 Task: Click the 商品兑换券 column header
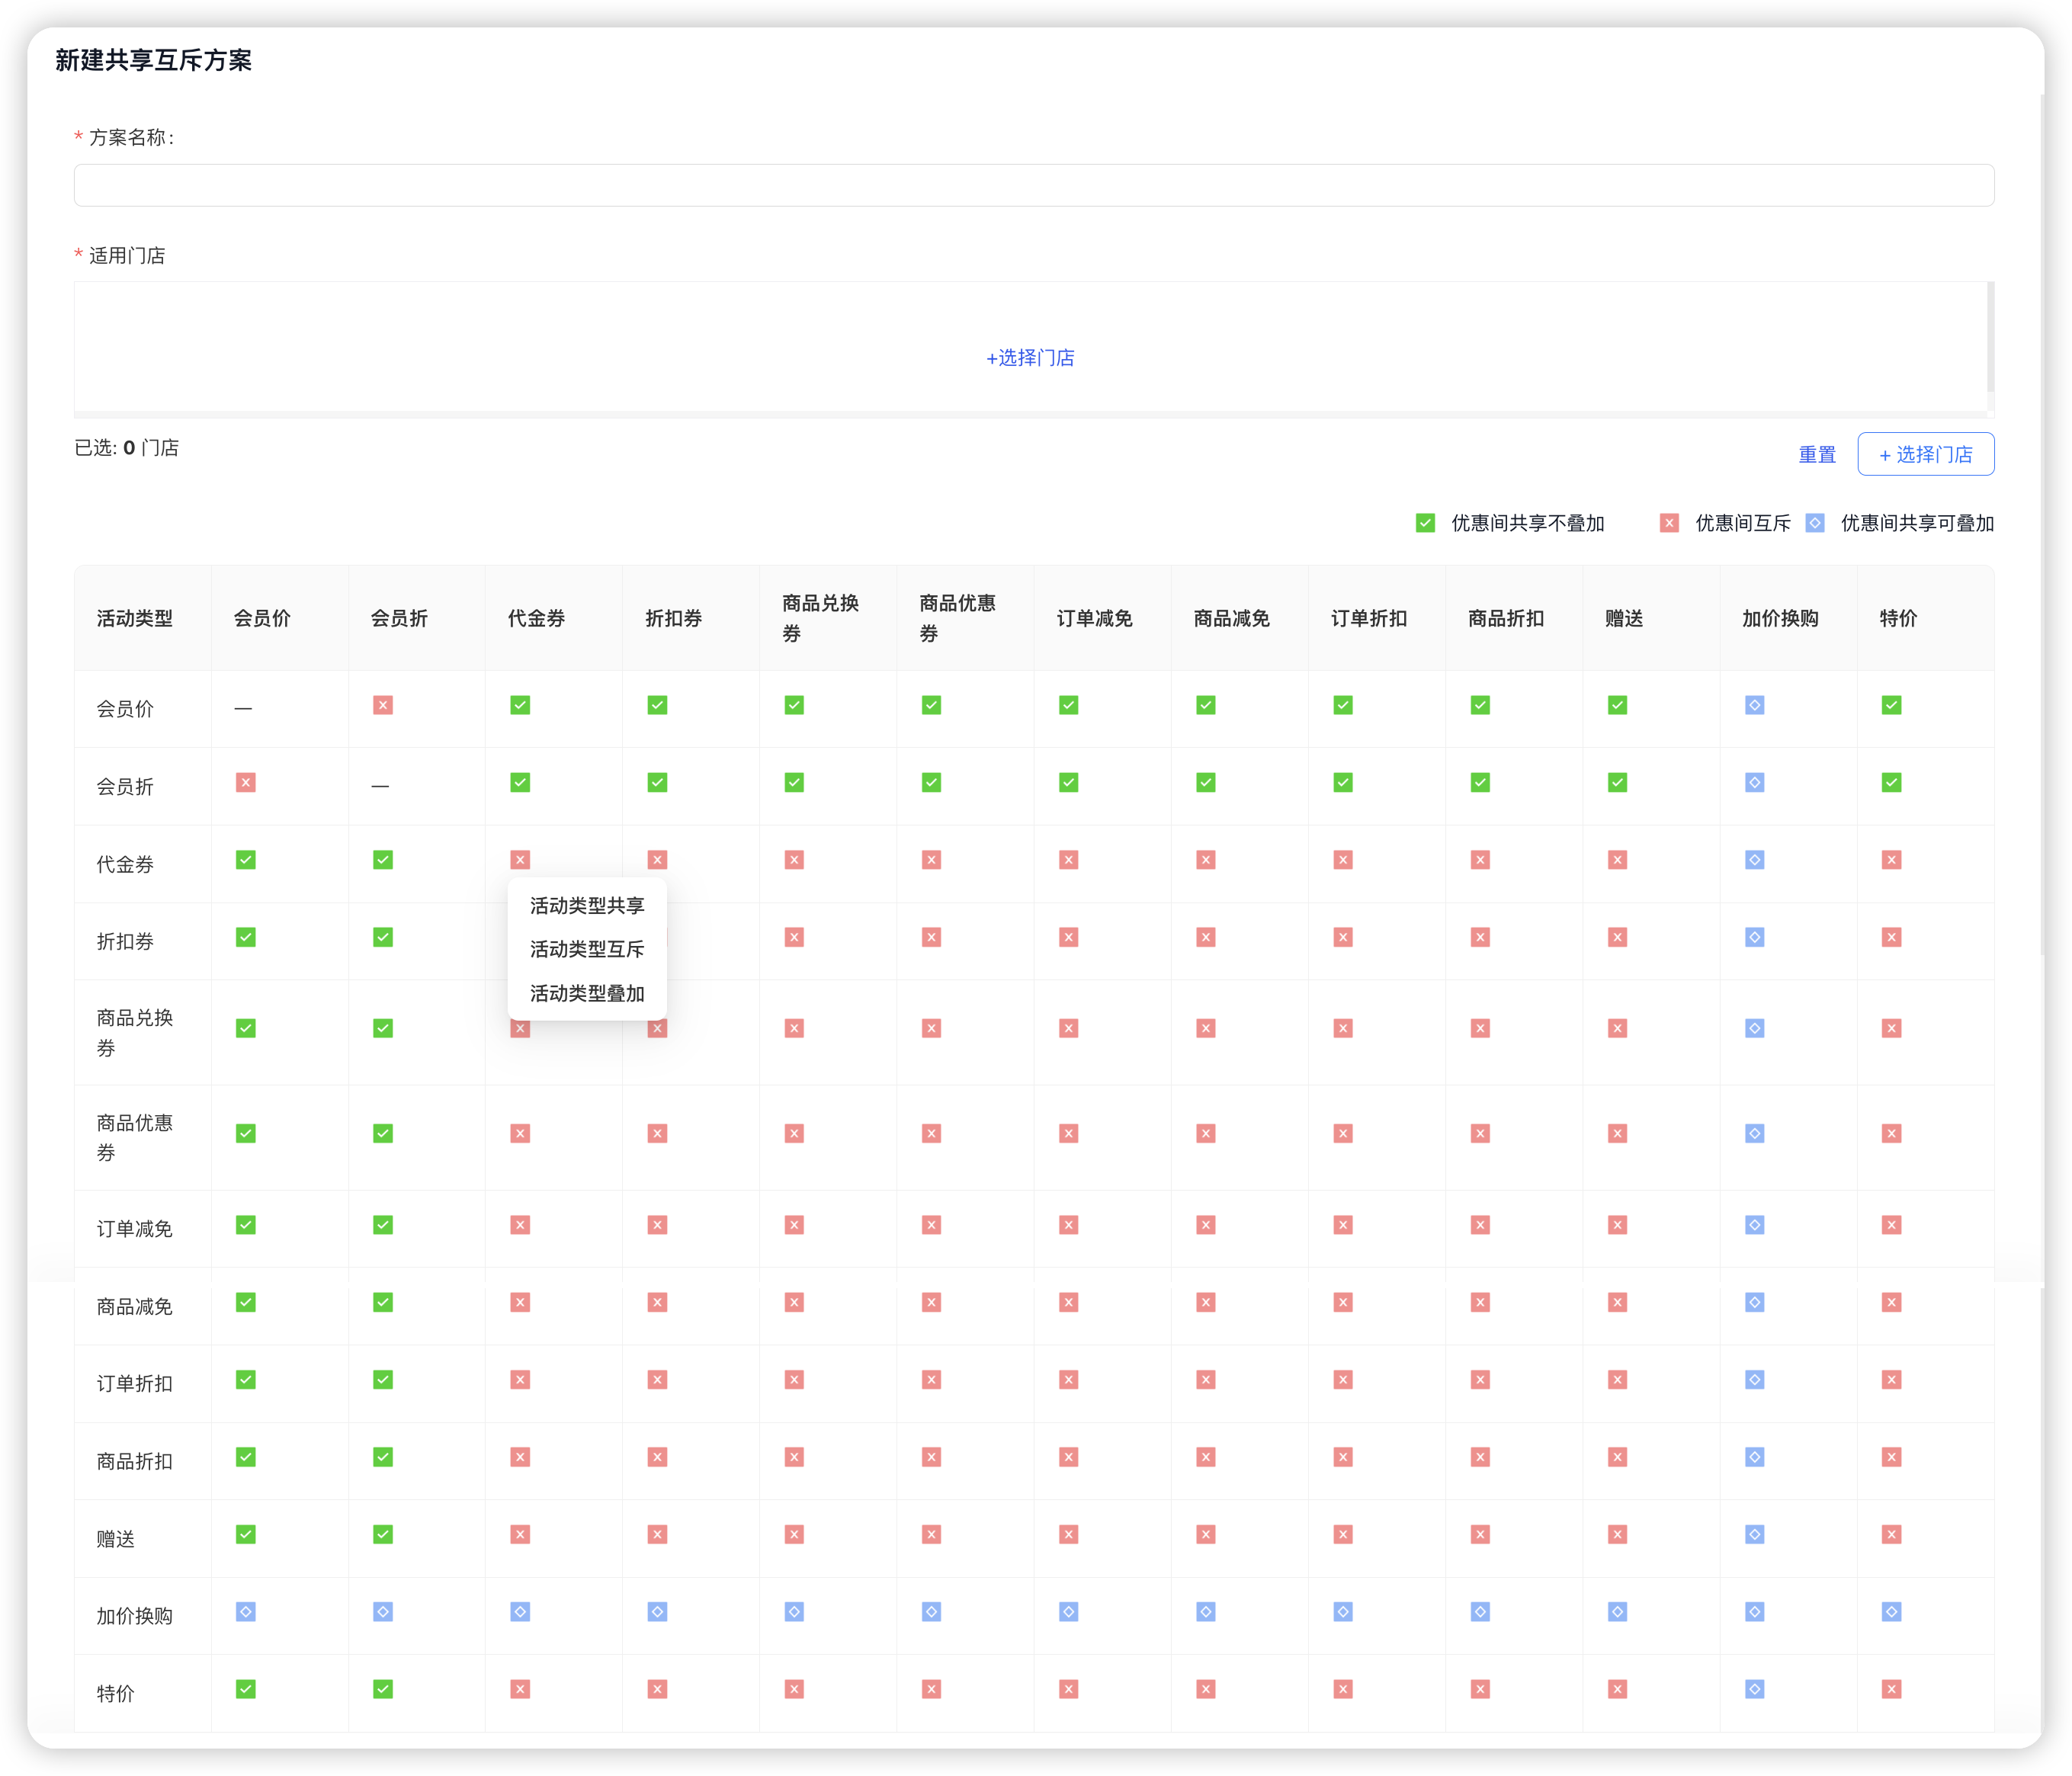point(828,618)
